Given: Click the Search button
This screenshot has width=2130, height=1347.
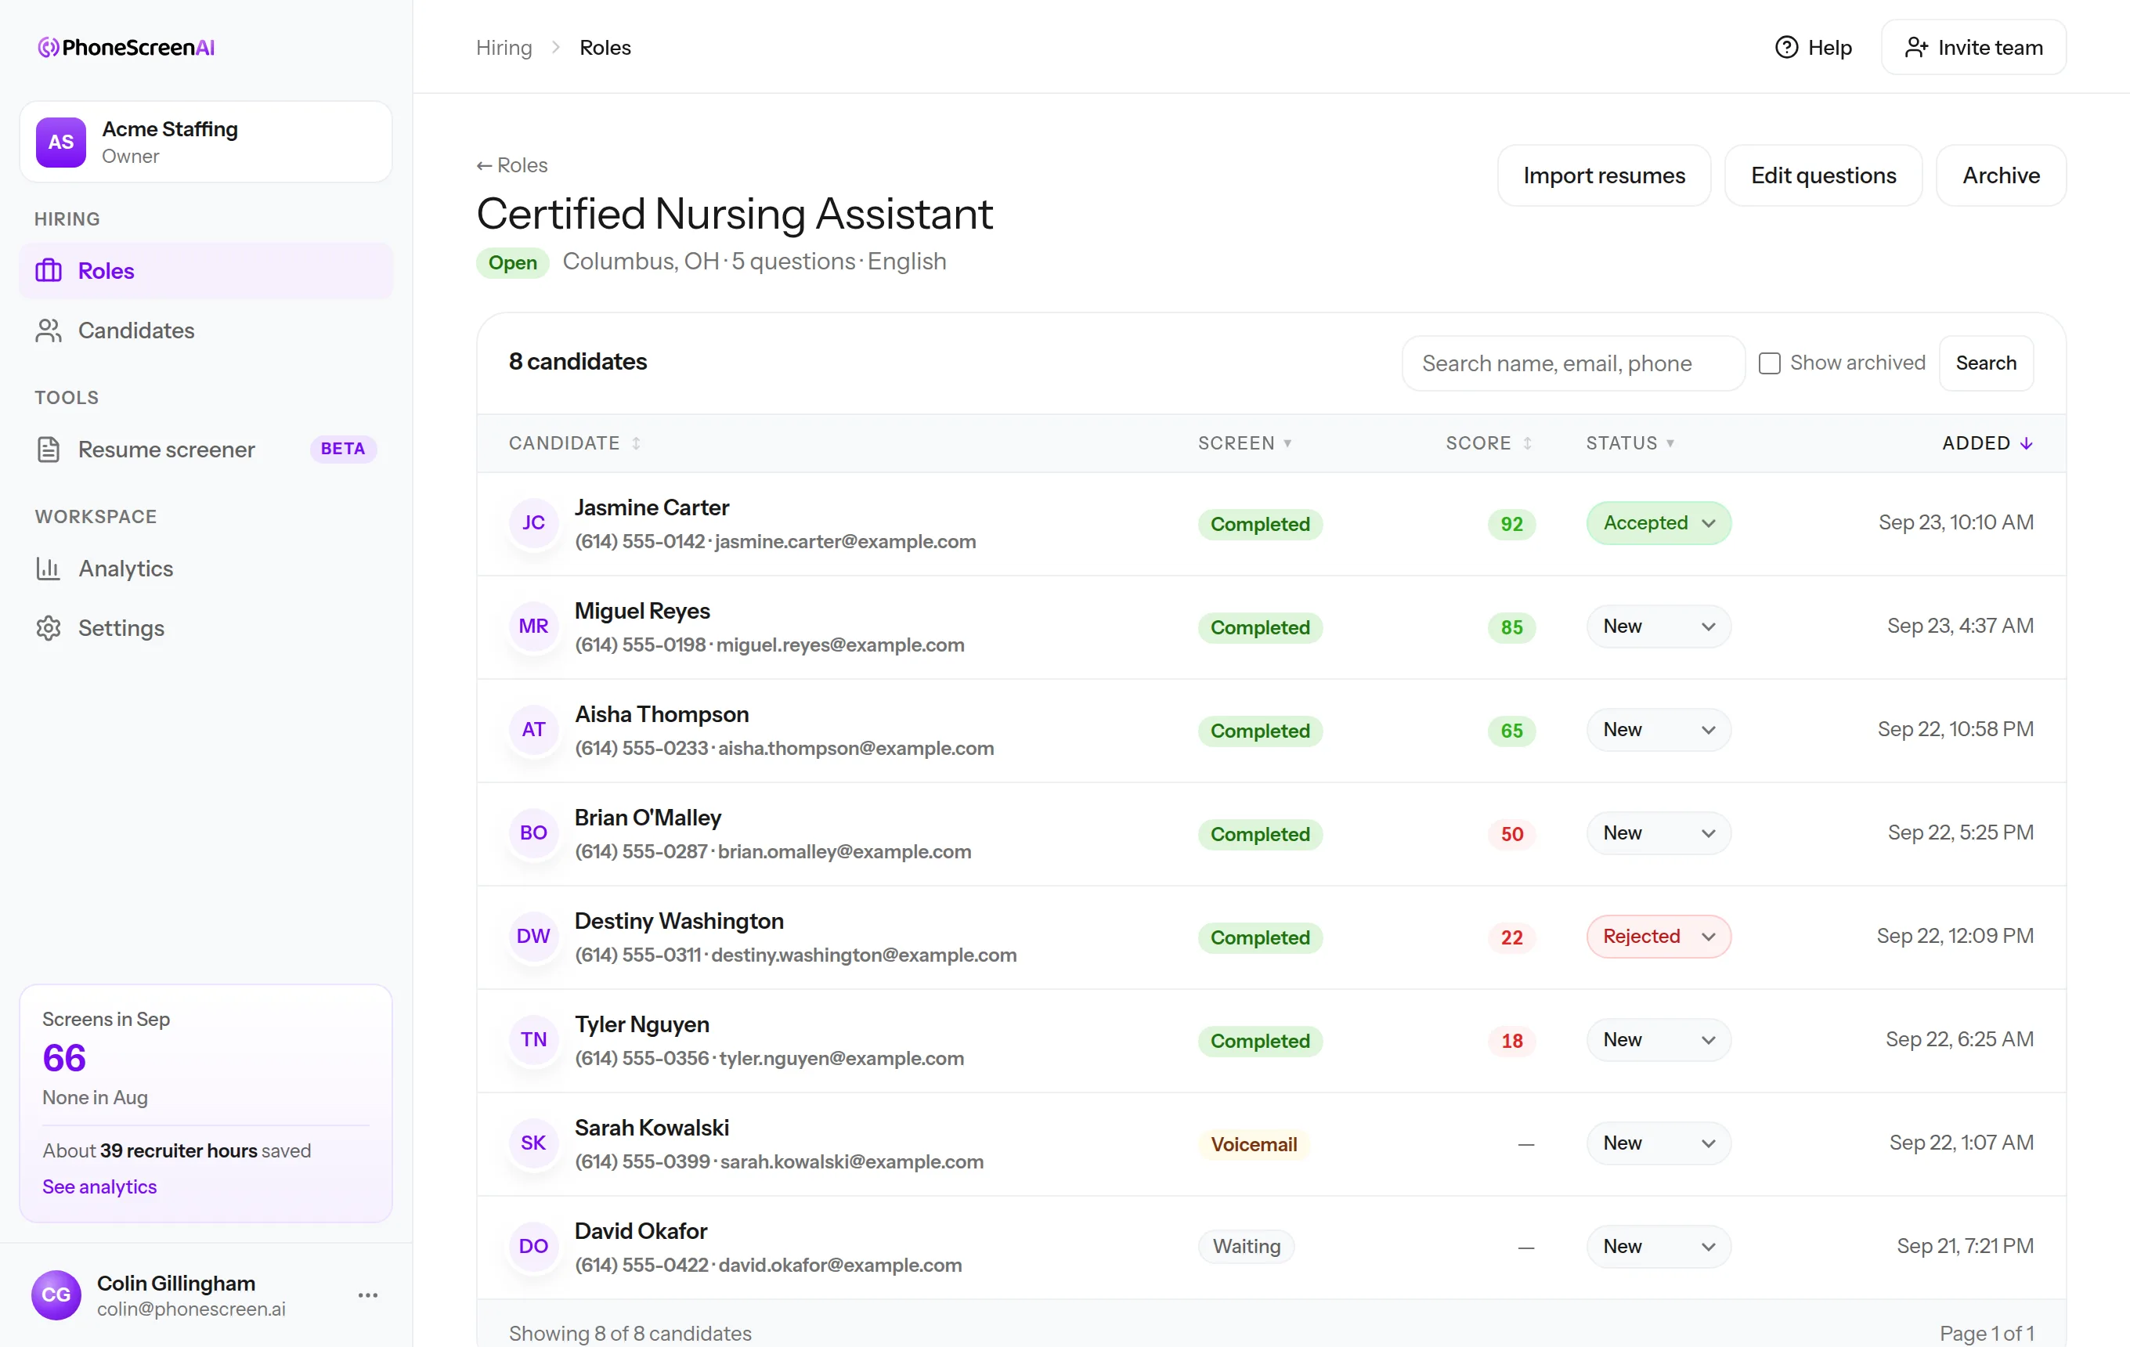Looking at the screenshot, I should (x=1986, y=363).
